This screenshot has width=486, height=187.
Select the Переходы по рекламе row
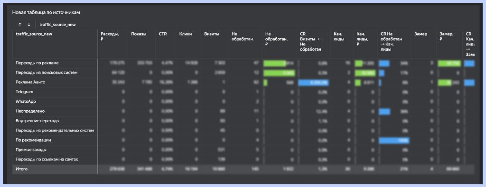tap(243, 63)
